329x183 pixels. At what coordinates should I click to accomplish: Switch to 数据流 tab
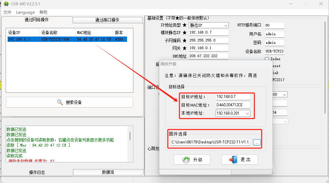point(108,172)
